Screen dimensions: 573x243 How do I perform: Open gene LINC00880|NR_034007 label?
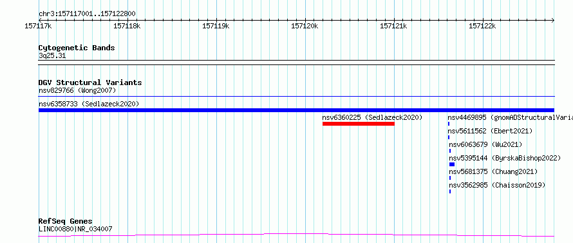click(x=75, y=229)
